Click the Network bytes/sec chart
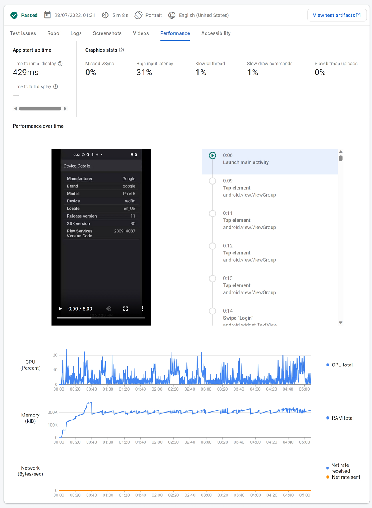This screenshot has width=372, height=508. pos(185,473)
